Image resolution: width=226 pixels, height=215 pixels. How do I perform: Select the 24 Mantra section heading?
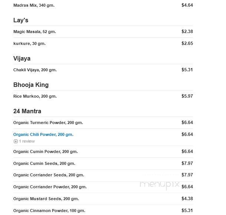pyautogui.click(x=27, y=111)
